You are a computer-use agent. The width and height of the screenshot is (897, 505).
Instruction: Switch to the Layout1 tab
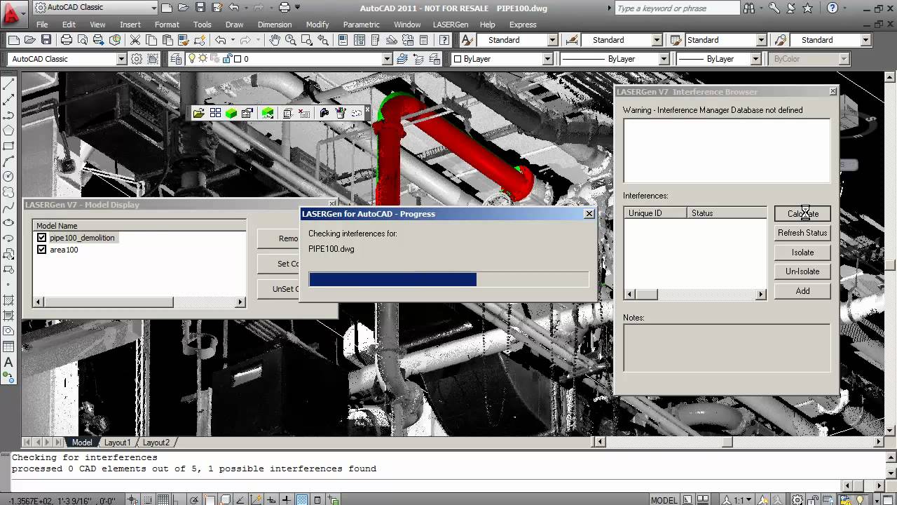117,443
